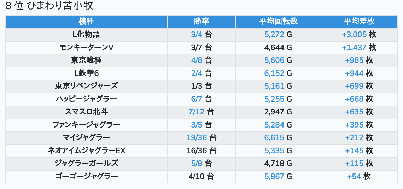This screenshot has height=189, width=403.
Task: Click the L化物語 machine name
Action: (x=86, y=35)
